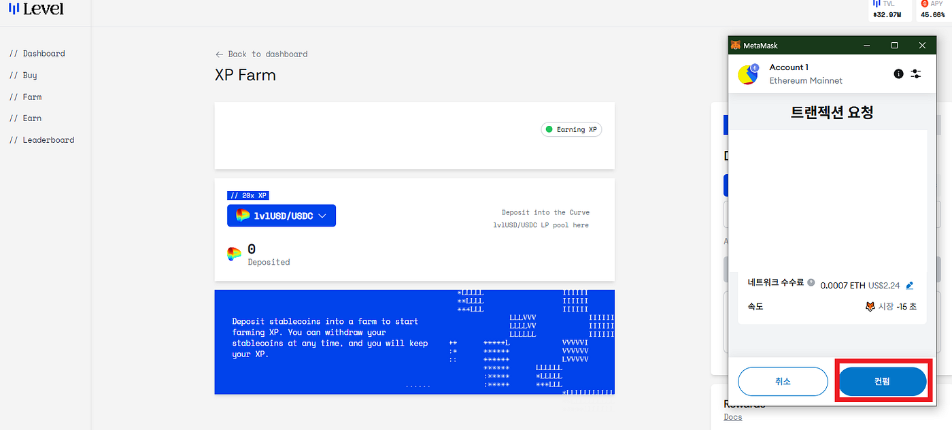Click the network fee help icon
Viewport: 952px width, 430px height.
[811, 282]
